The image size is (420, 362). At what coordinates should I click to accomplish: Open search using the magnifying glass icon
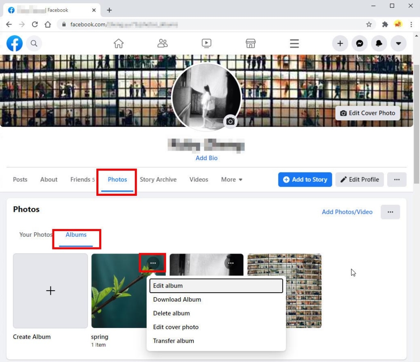[34, 43]
